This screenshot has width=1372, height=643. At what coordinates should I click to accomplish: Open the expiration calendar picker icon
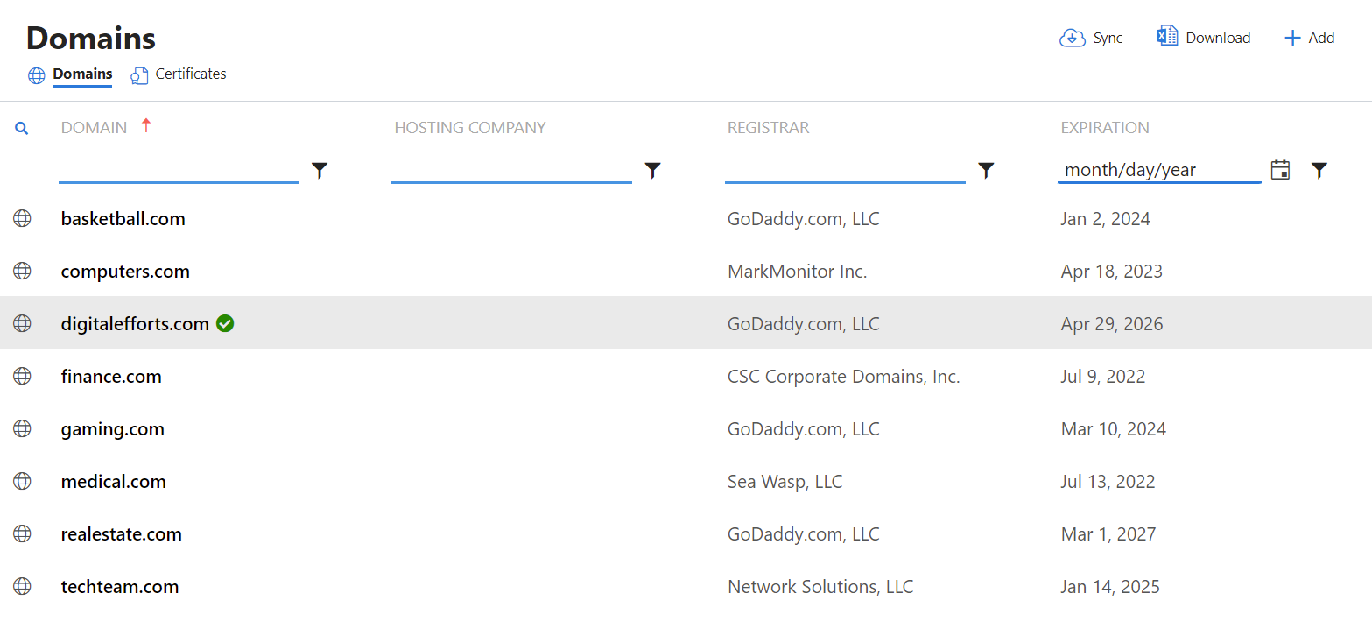(1280, 170)
